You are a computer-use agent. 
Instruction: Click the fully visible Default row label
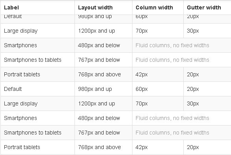pyautogui.click(x=13, y=89)
